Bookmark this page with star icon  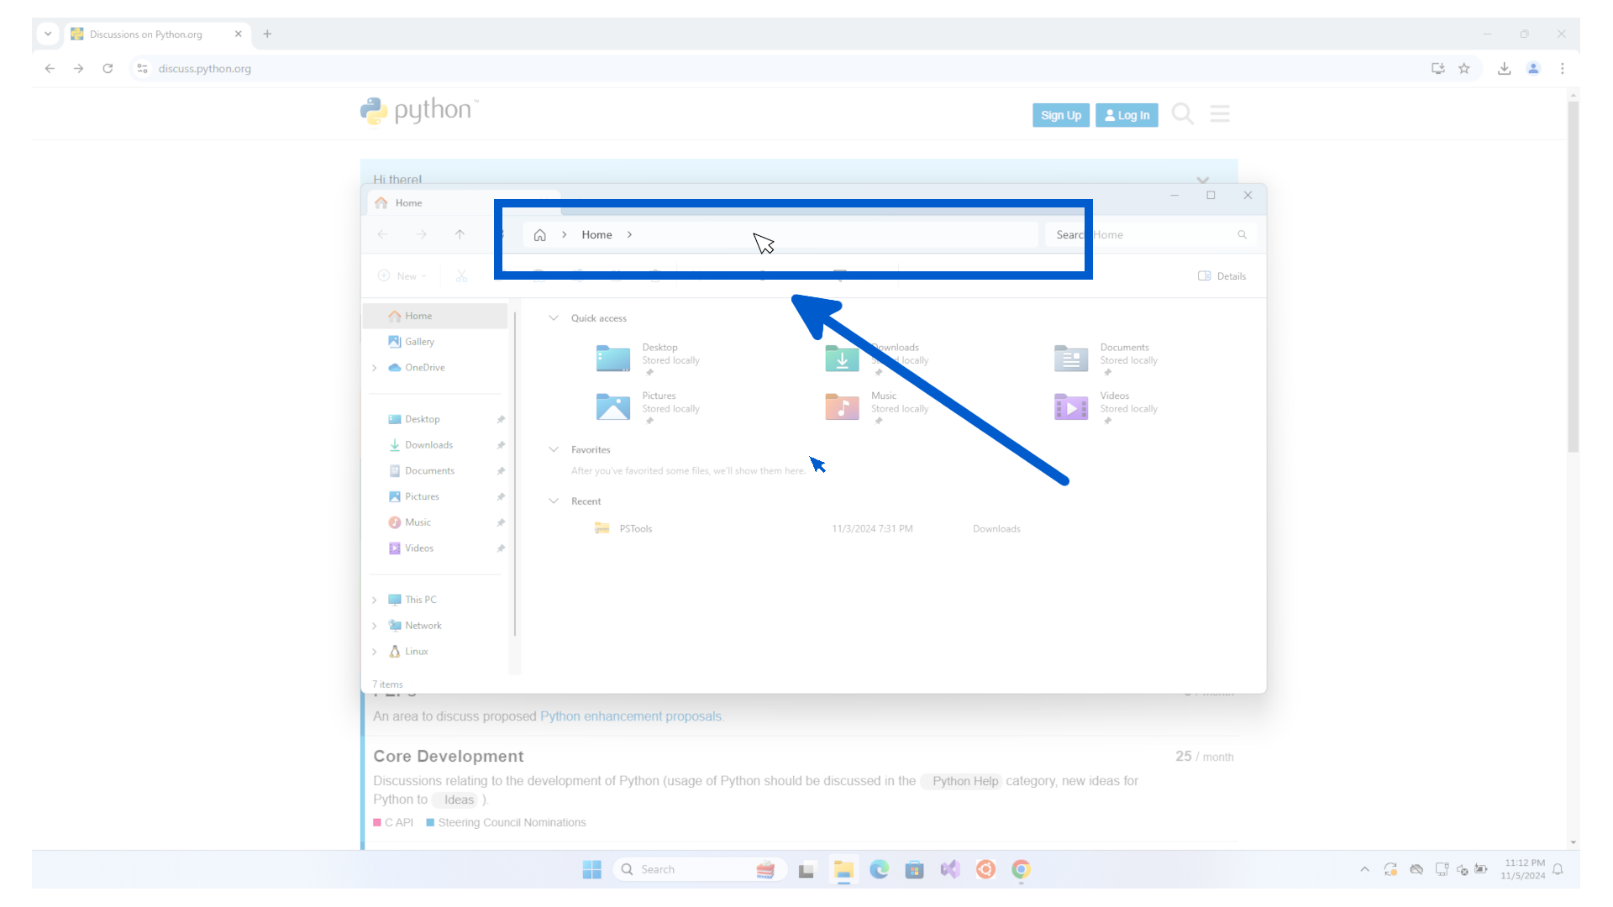point(1464,69)
